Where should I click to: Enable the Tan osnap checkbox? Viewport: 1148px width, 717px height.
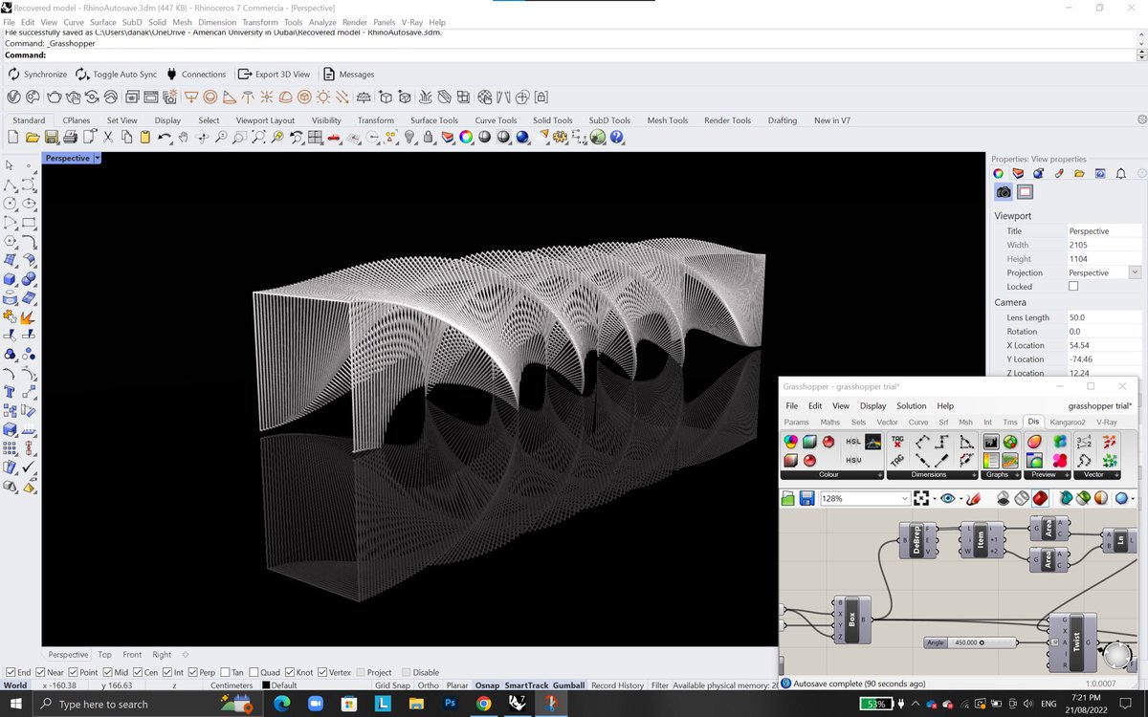coord(225,672)
